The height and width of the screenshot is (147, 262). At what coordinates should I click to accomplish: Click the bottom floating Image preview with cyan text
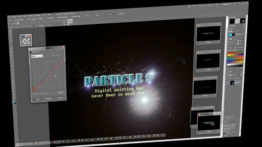[x=209, y=123]
